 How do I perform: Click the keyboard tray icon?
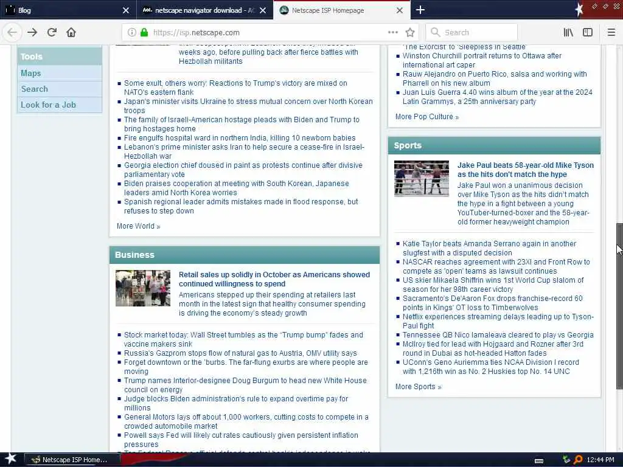pos(539,461)
